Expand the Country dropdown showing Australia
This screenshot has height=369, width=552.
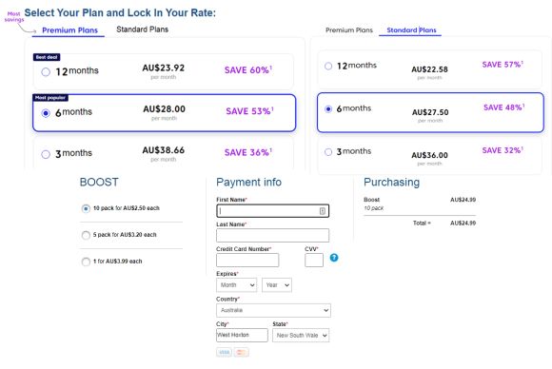pos(273,310)
